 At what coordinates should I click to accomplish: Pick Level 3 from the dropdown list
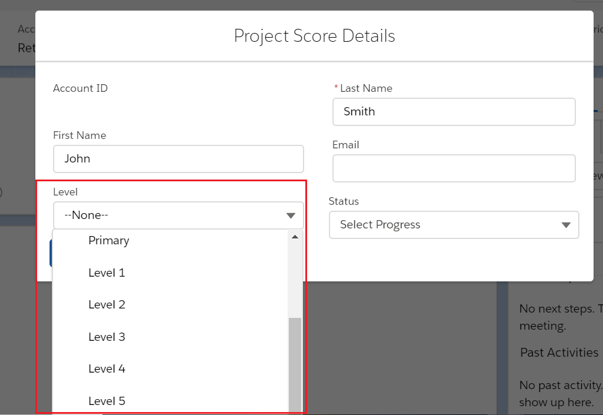(x=107, y=337)
